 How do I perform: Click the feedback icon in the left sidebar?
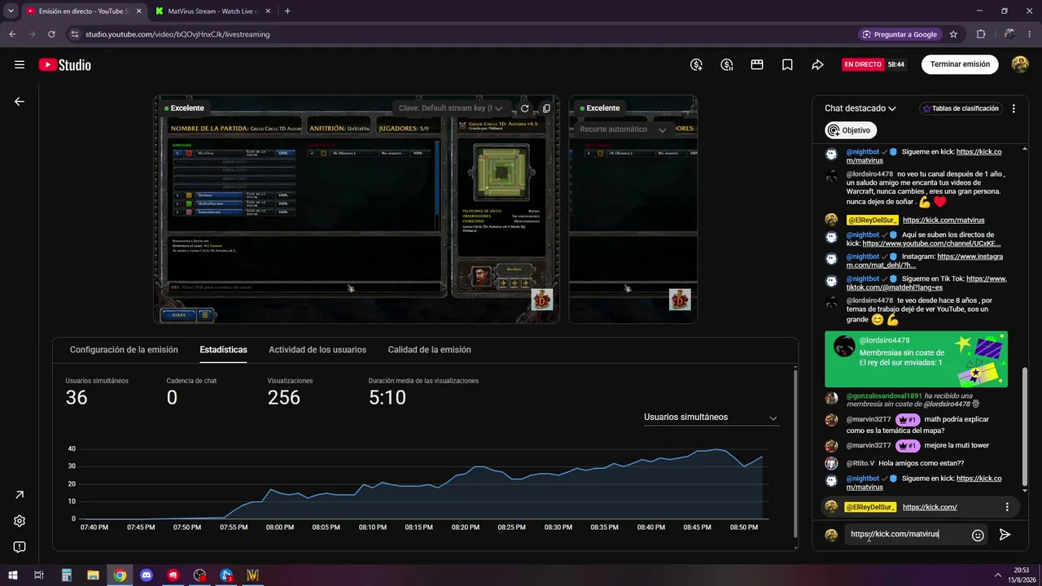point(20,547)
